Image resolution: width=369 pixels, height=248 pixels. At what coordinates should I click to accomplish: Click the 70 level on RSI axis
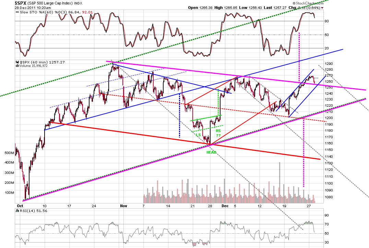pos(326,224)
